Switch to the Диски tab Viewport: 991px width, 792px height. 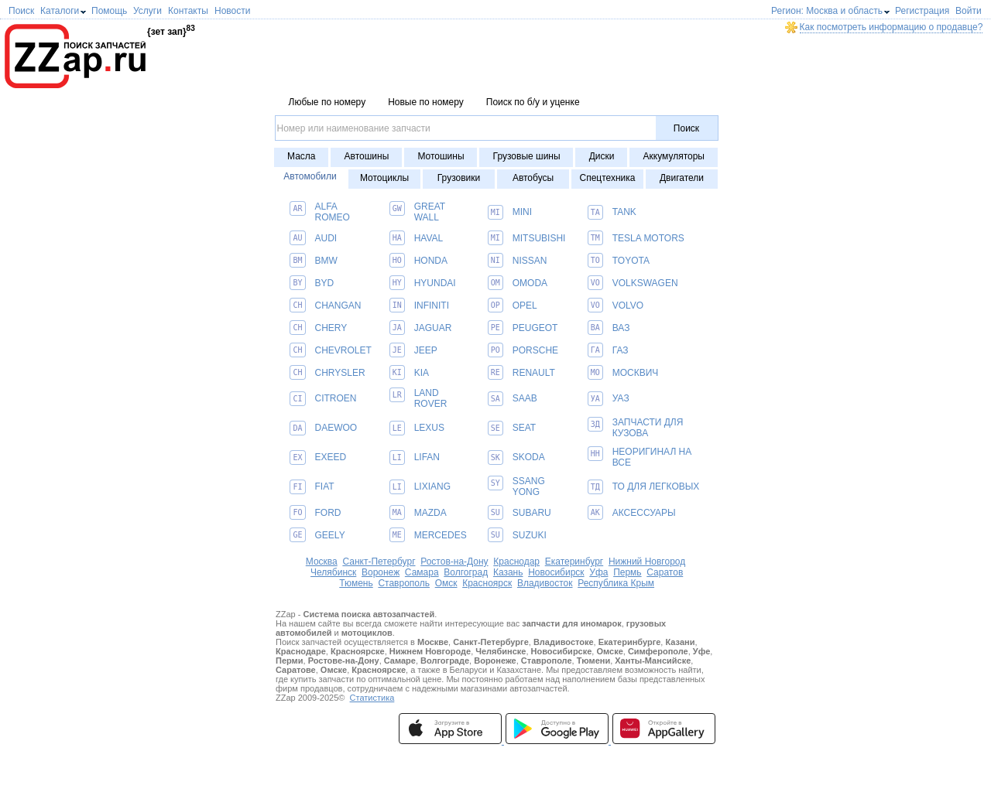pos(602,157)
